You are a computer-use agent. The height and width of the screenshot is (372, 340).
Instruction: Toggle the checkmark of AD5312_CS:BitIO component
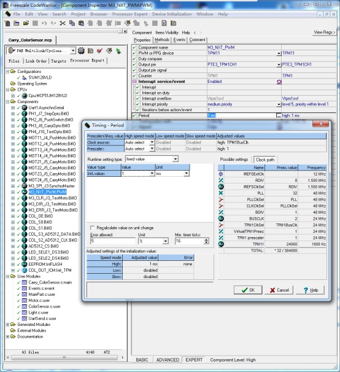pyautogui.click(x=18, y=246)
